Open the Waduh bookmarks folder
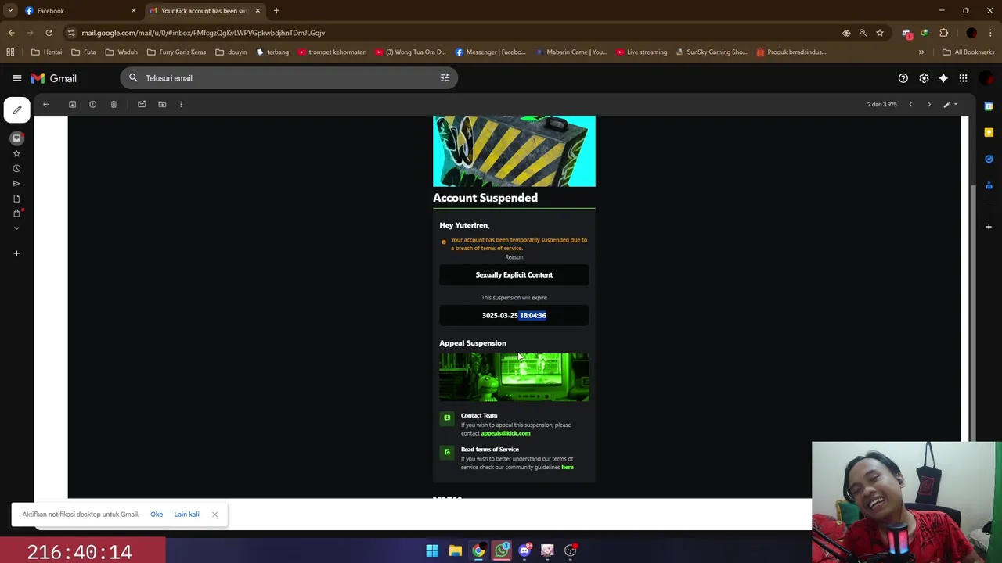 (121, 52)
